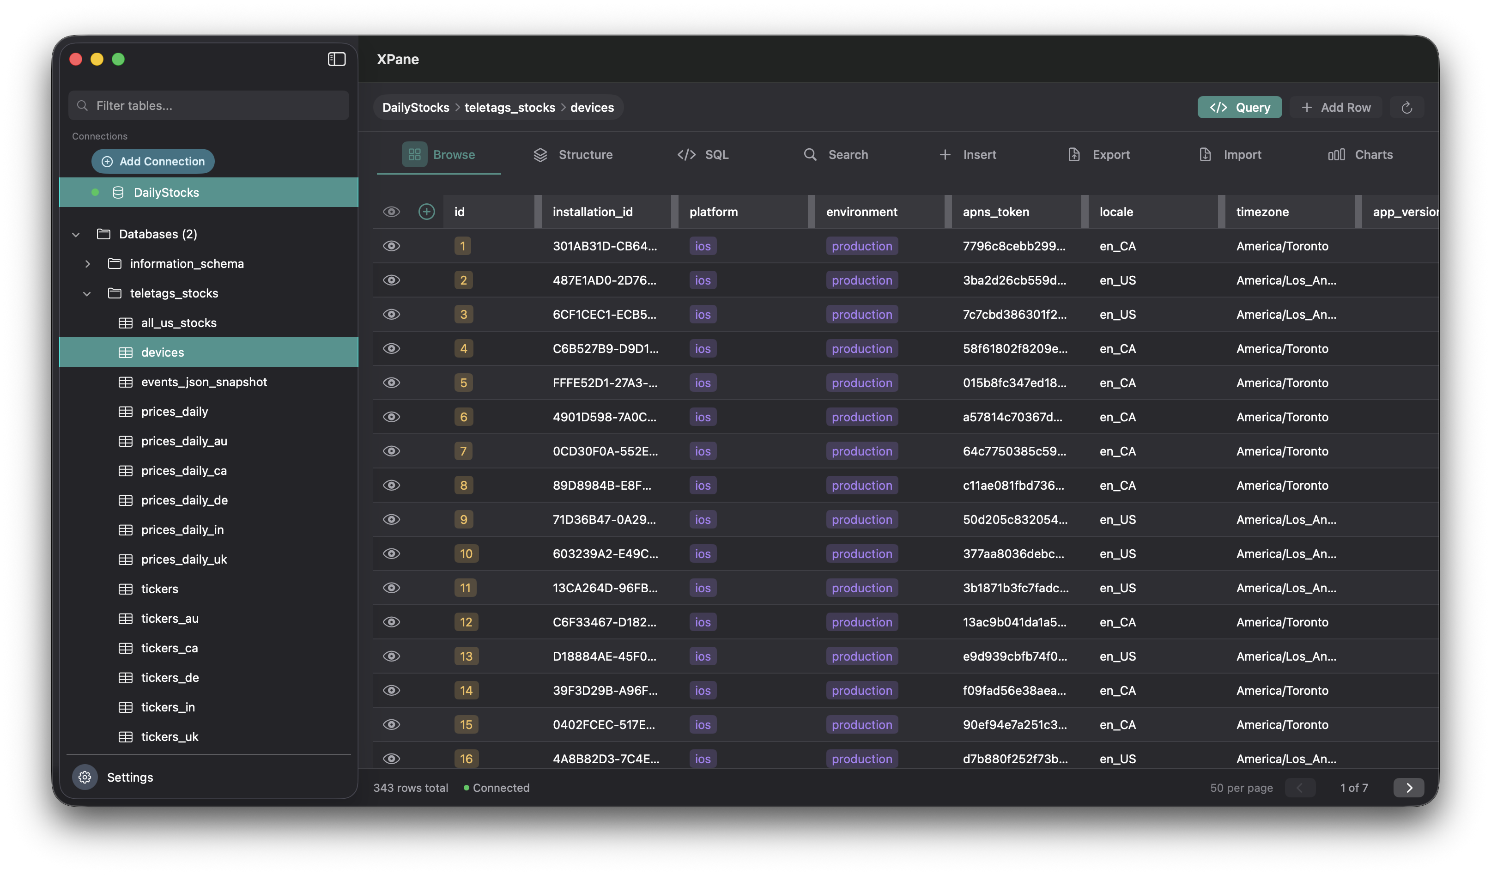The height and width of the screenshot is (875, 1491).
Task: Open Settings gear icon
Action: pyautogui.click(x=85, y=777)
